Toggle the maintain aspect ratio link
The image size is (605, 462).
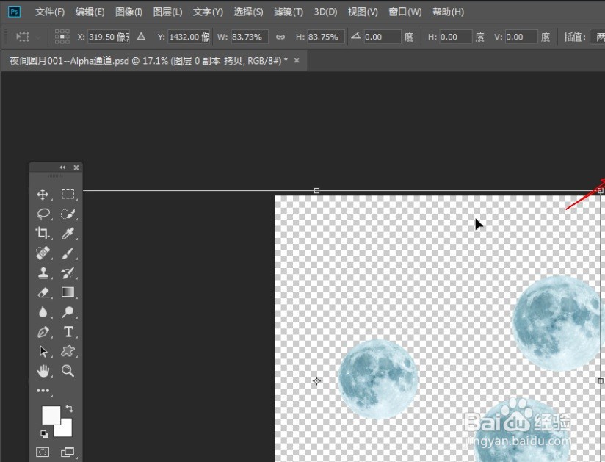pos(280,37)
